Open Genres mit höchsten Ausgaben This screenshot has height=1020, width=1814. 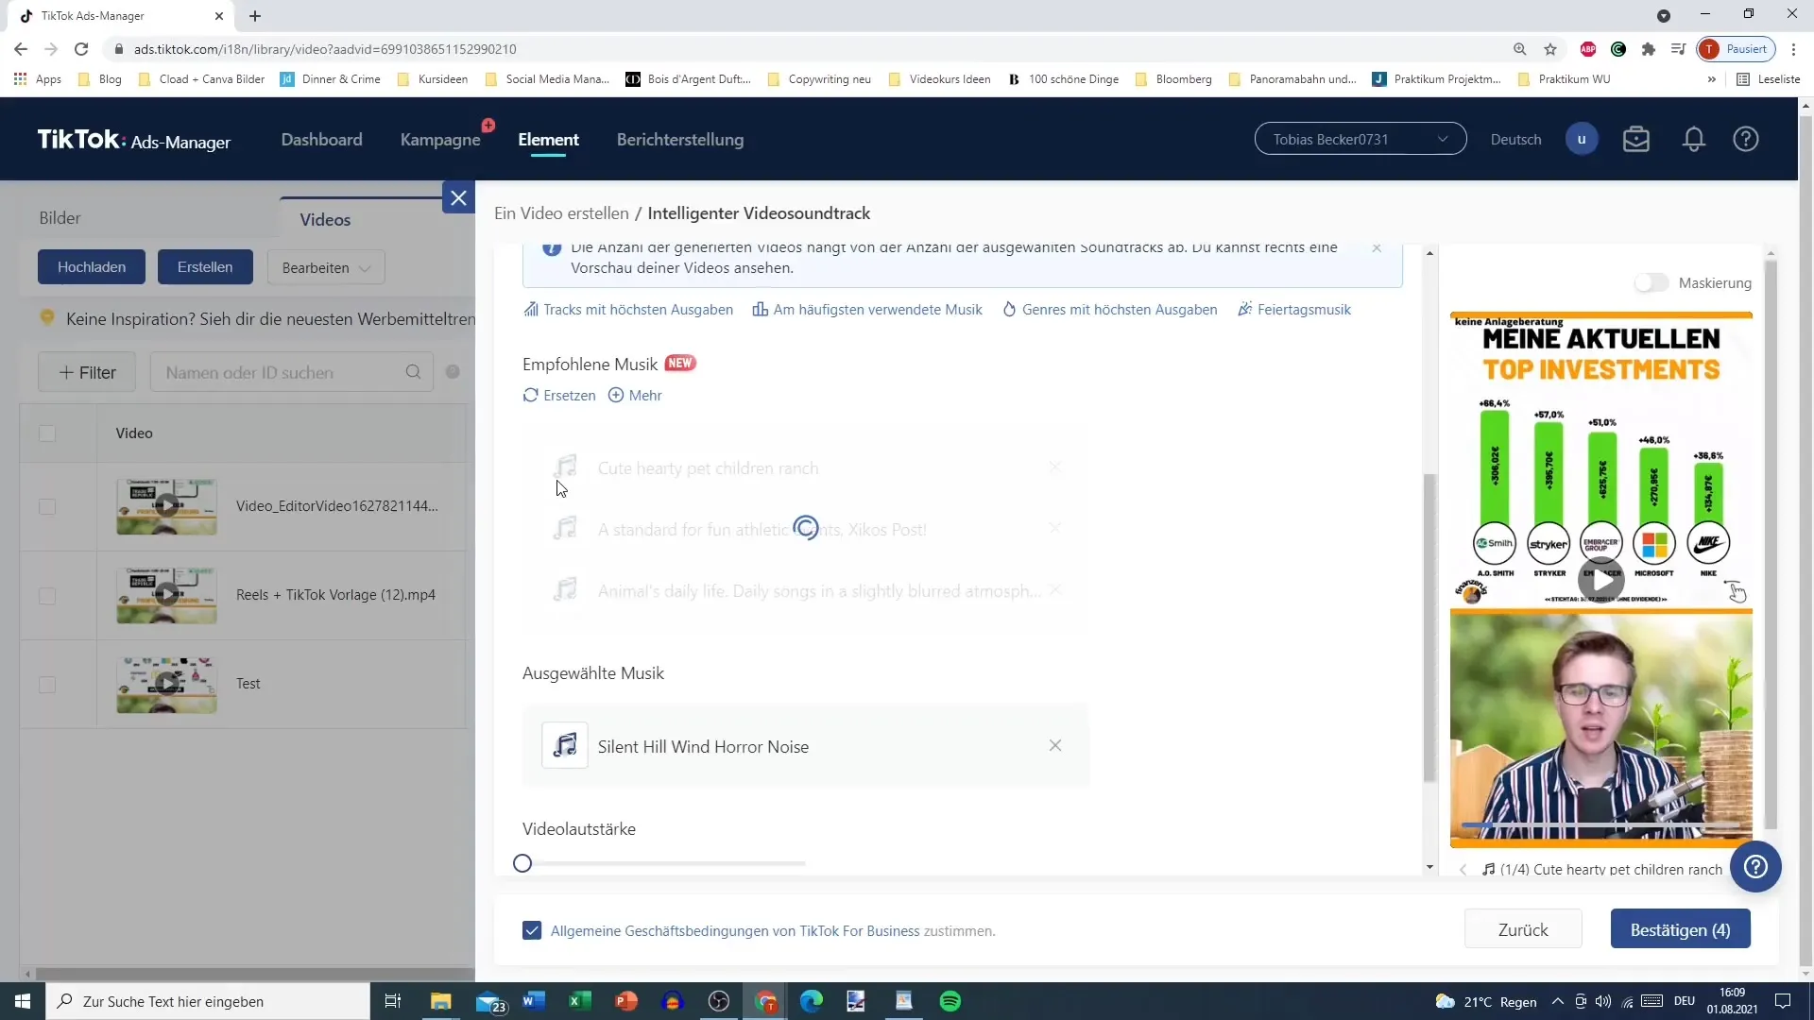[1110, 310]
